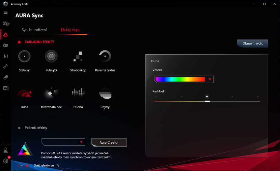Select the ZÁKLADNÍ EFEKTY radio button

19,42
